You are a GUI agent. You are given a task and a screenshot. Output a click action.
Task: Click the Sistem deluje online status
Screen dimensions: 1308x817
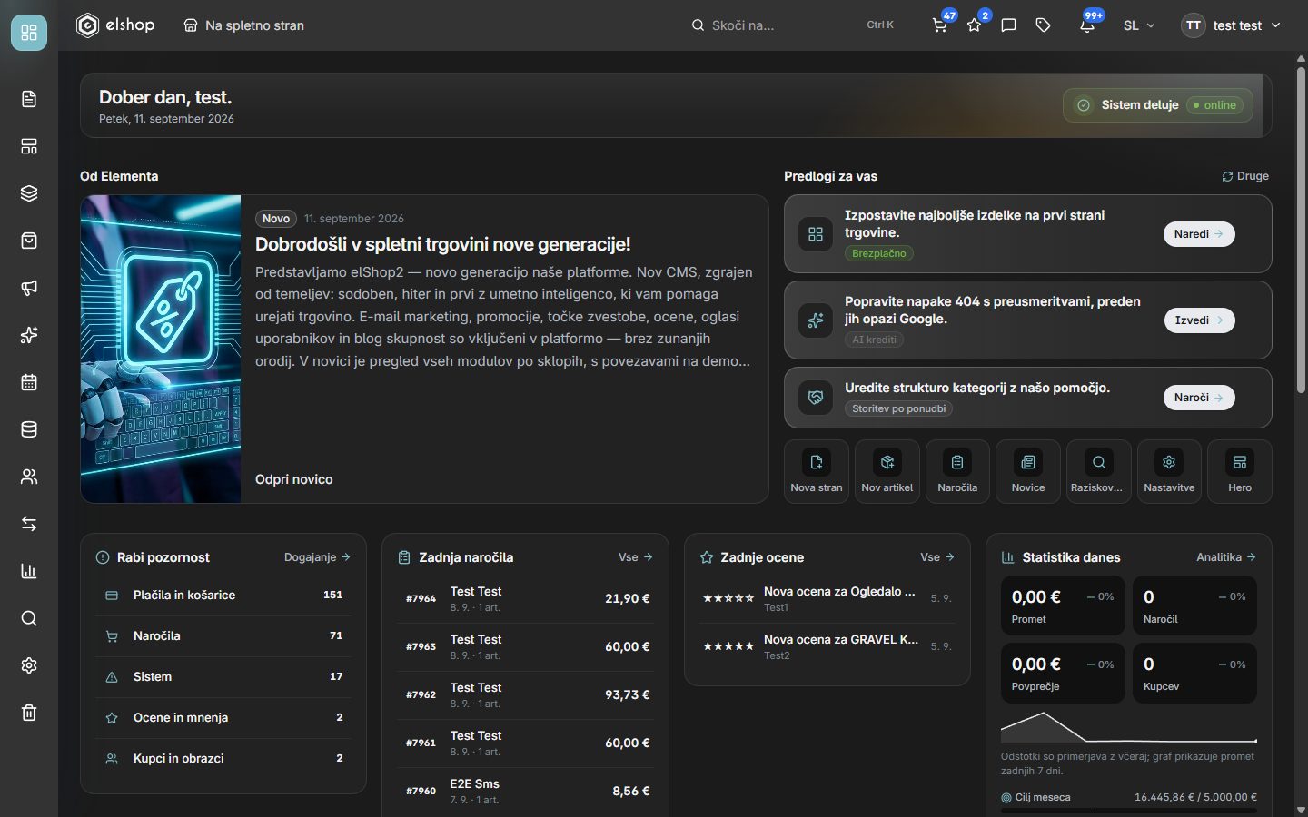point(1158,105)
